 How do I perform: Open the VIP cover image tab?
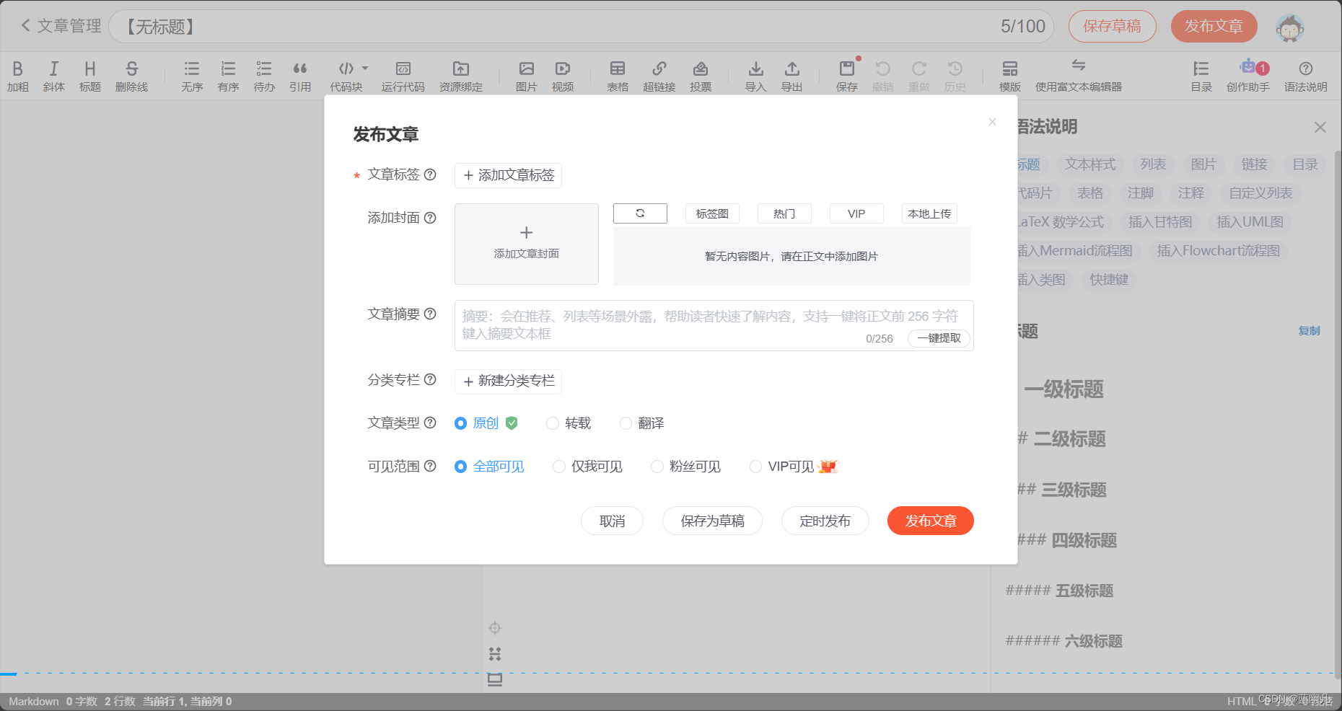tap(856, 213)
